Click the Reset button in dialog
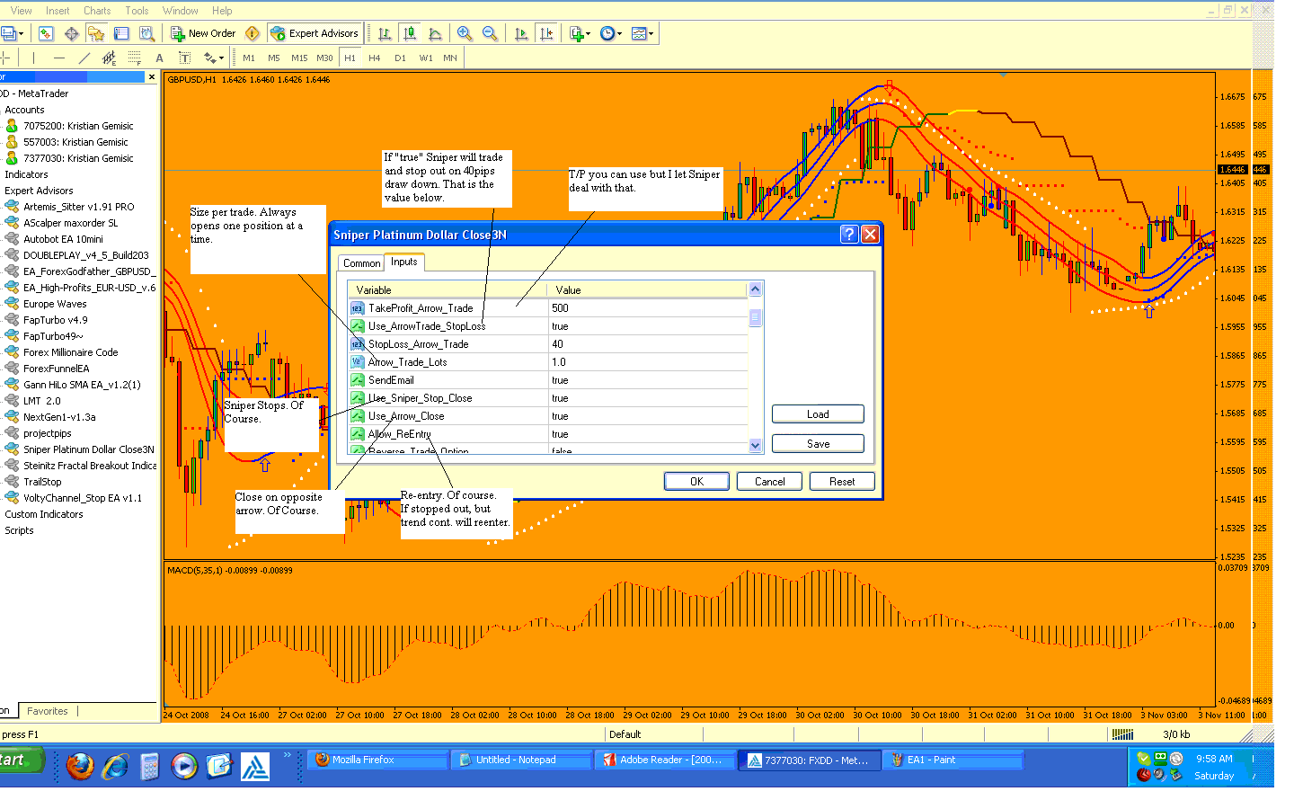 [x=842, y=482]
